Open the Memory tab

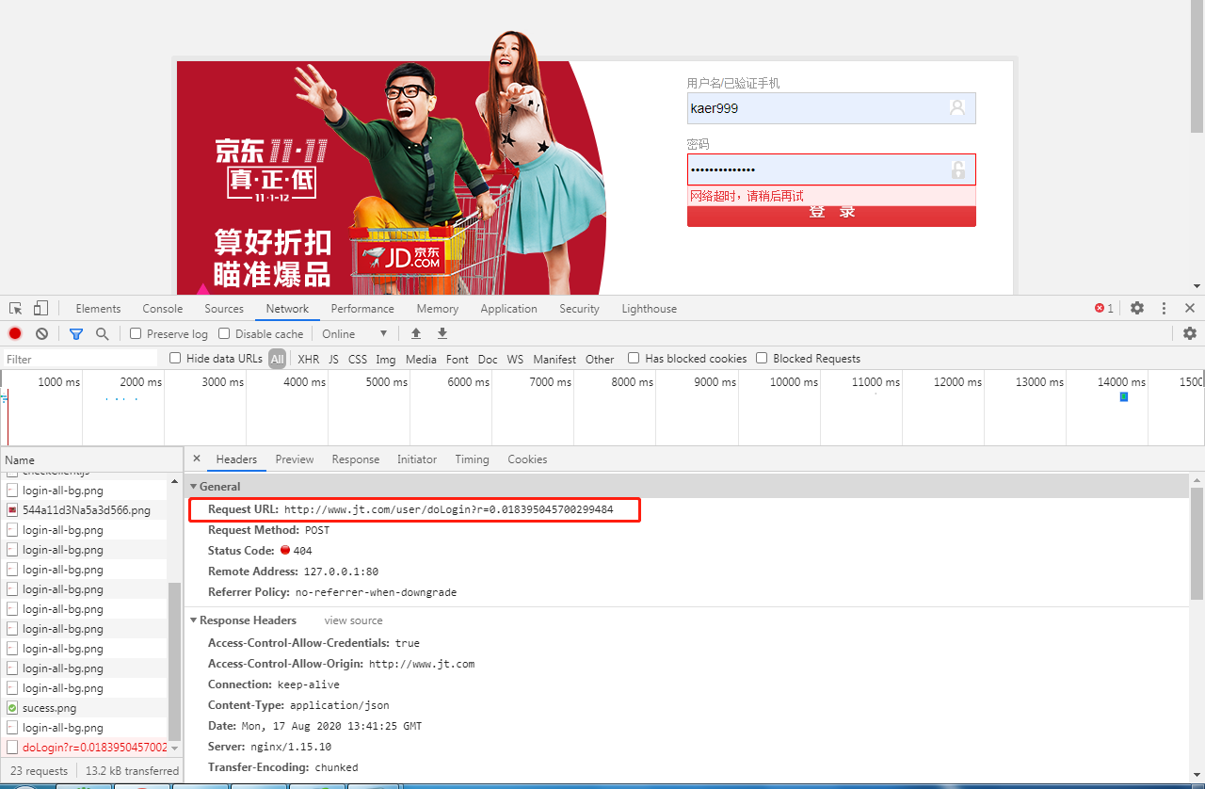click(x=438, y=309)
